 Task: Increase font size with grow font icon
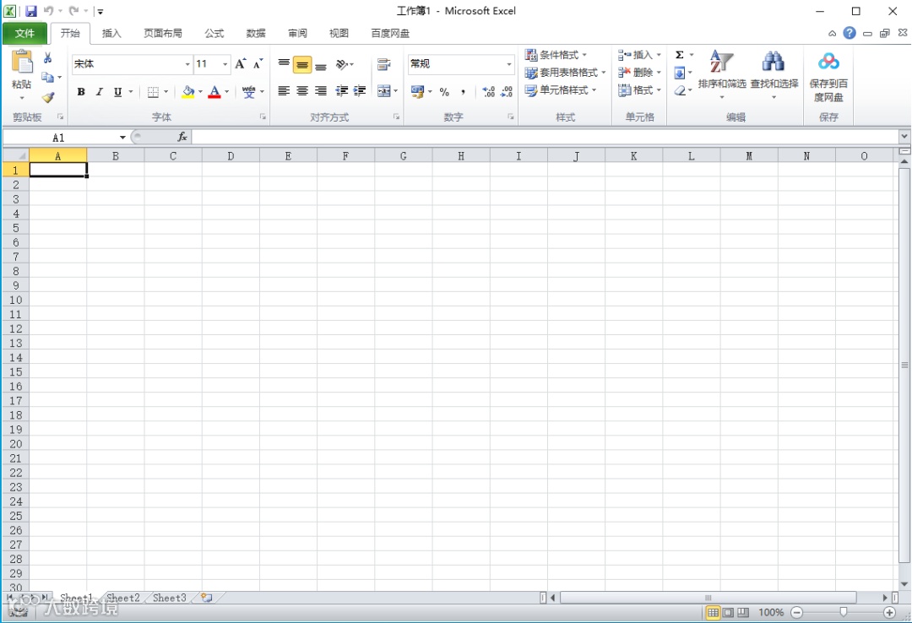[240, 64]
